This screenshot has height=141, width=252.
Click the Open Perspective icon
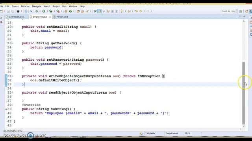click(241, 11)
